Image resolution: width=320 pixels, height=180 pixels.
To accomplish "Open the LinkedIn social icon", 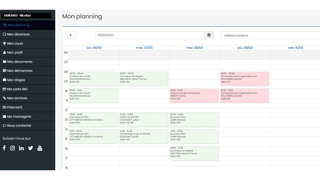I will (x=21, y=148).
